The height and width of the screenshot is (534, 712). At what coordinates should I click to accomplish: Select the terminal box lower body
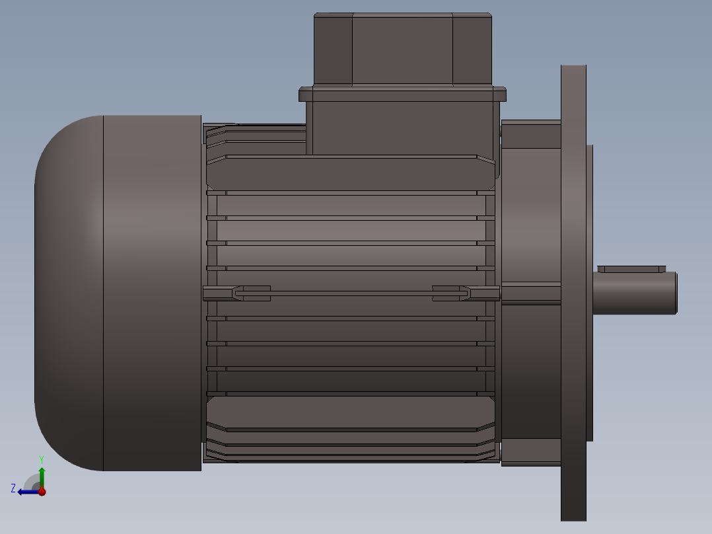coord(403,128)
